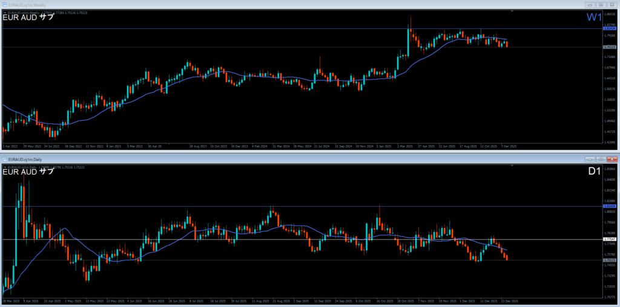Minimize the Weekly EURAUD chart window
Screen dimensions: 620x307
click(589, 4)
